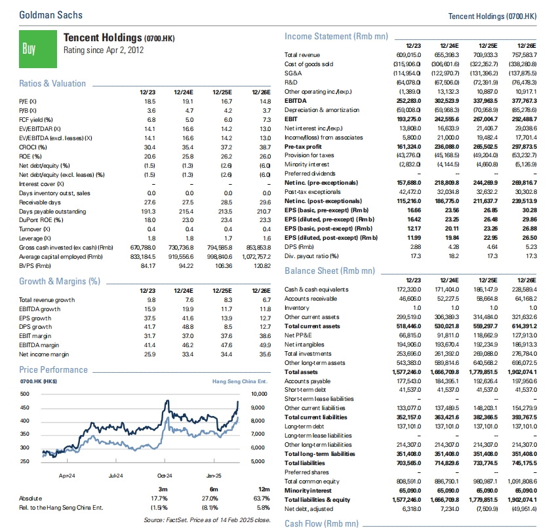Image resolution: width=554 pixels, height=528 pixels.
Task: Click the Pre-tax profit row label
Action: (x=303, y=147)
